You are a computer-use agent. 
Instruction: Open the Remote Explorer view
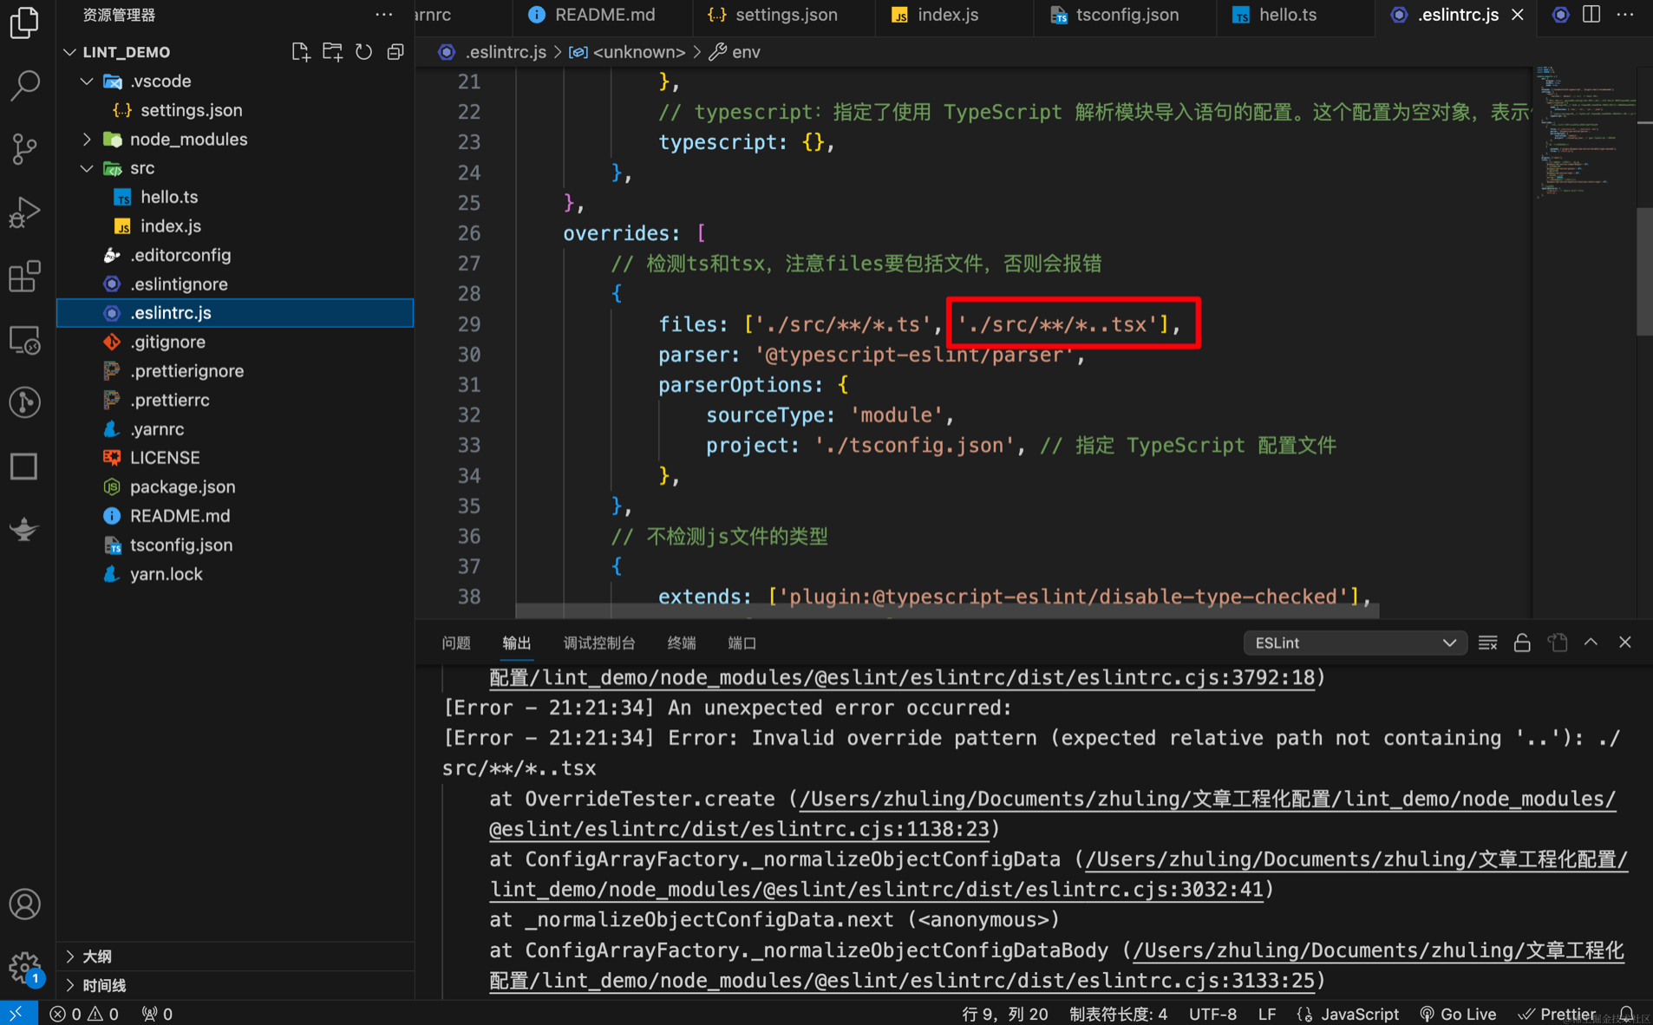tap(24, 340)
